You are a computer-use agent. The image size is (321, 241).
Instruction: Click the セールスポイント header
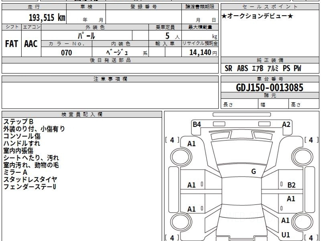270,7
